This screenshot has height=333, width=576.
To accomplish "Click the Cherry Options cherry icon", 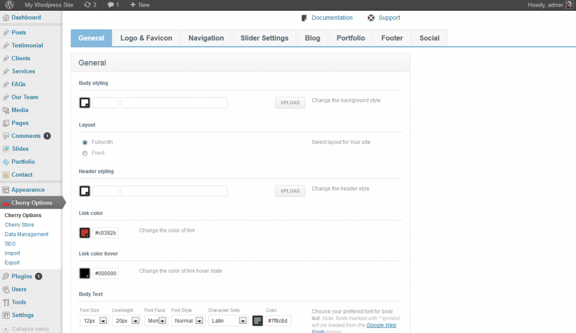I will pos(6,203).
